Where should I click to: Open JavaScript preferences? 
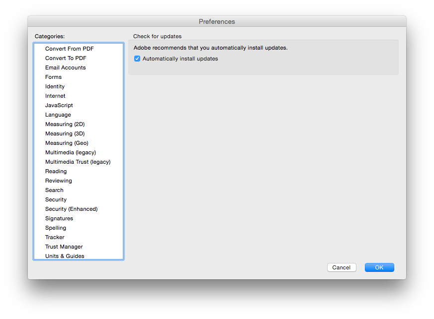tap(59, 105)
